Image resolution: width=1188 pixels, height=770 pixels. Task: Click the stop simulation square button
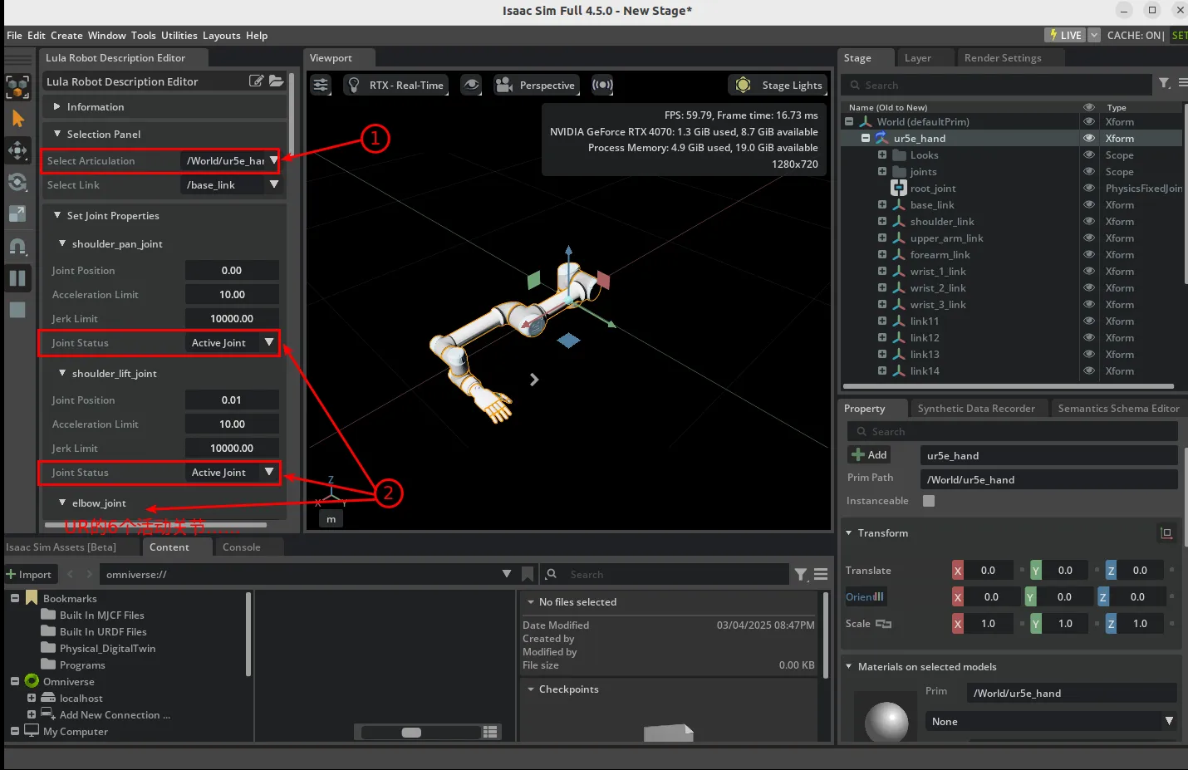point(17,310)
